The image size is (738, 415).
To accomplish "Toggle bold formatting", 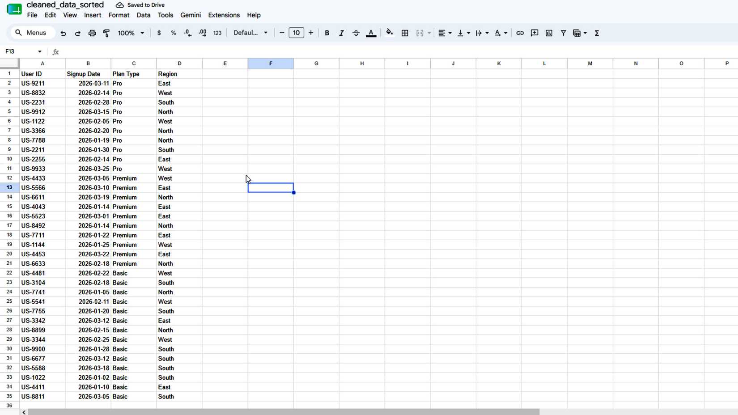I will [327, 33].
